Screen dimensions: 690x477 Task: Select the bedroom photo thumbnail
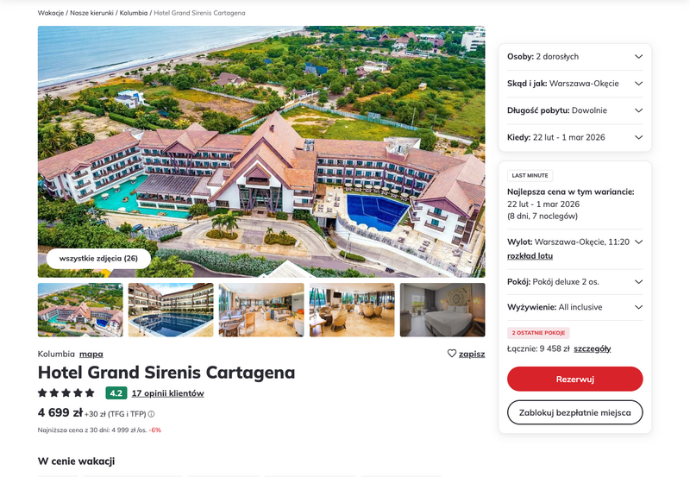pyautogui.click(x=442, y=310)
